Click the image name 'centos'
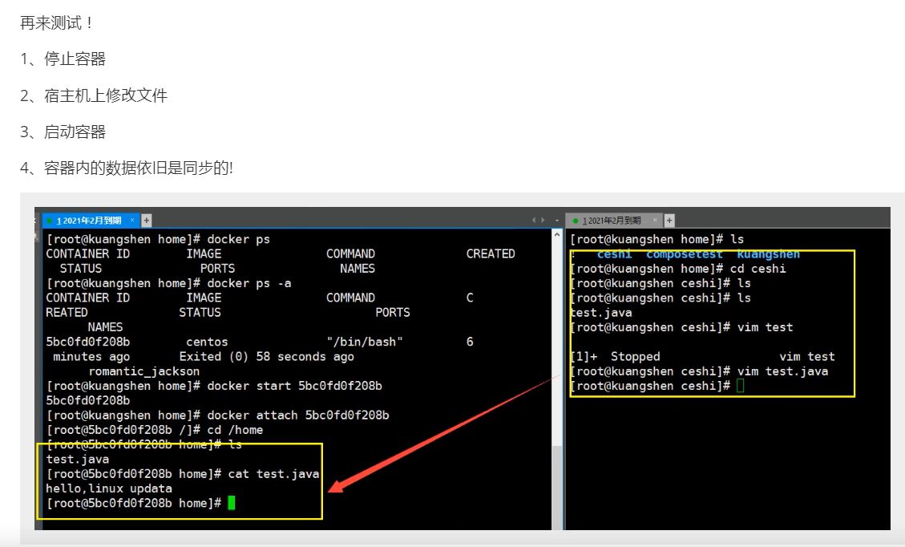905x547 pixels. tap(207, 342)
